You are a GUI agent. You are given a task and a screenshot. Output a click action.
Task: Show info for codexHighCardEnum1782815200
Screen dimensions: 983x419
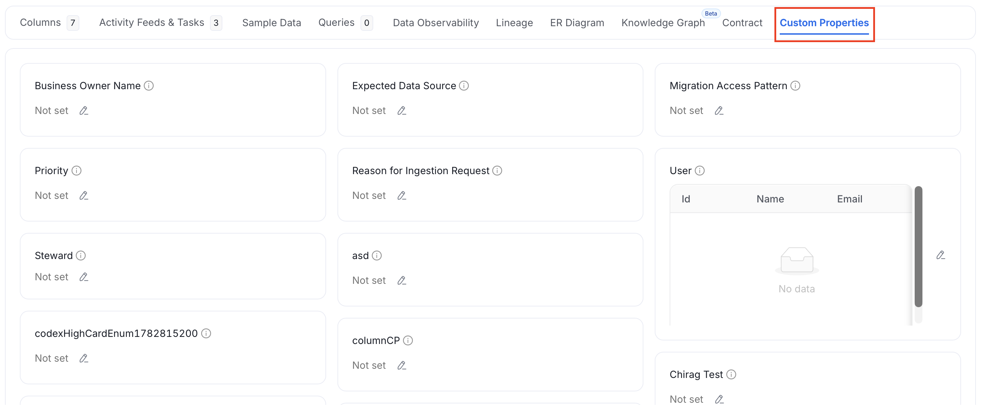pyautogui.click(x=206, y=334)
